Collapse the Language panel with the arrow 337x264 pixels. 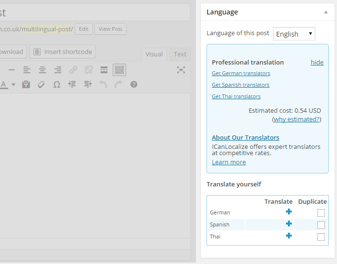[x=327, y=12]
